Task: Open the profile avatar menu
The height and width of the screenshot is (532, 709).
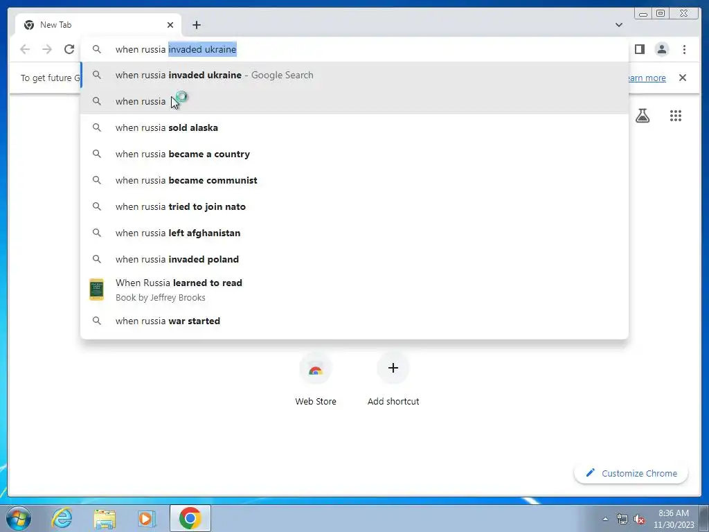Action: pos(661,49)
